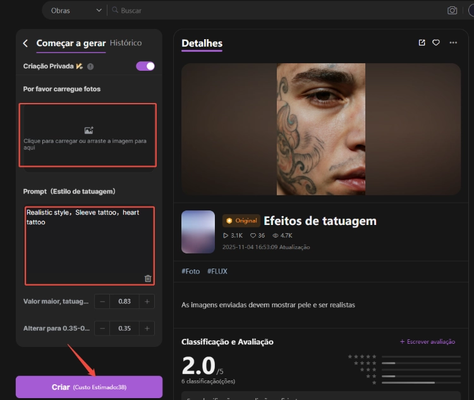
Task: Click the upload image icon in photo area
Action: click(88, 130)
